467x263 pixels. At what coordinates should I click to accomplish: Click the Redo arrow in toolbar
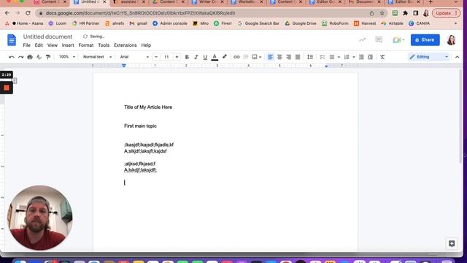coord(20,57)
